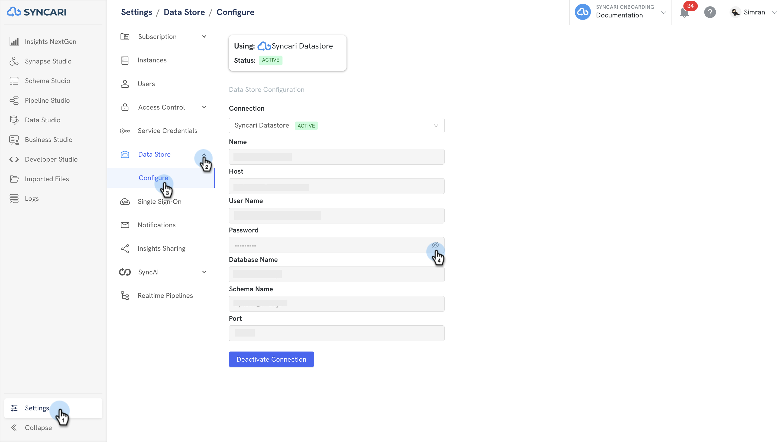This screenshot has height=442, width=784.
Task: Click the Synapse Studio icon
Action: 14,61
